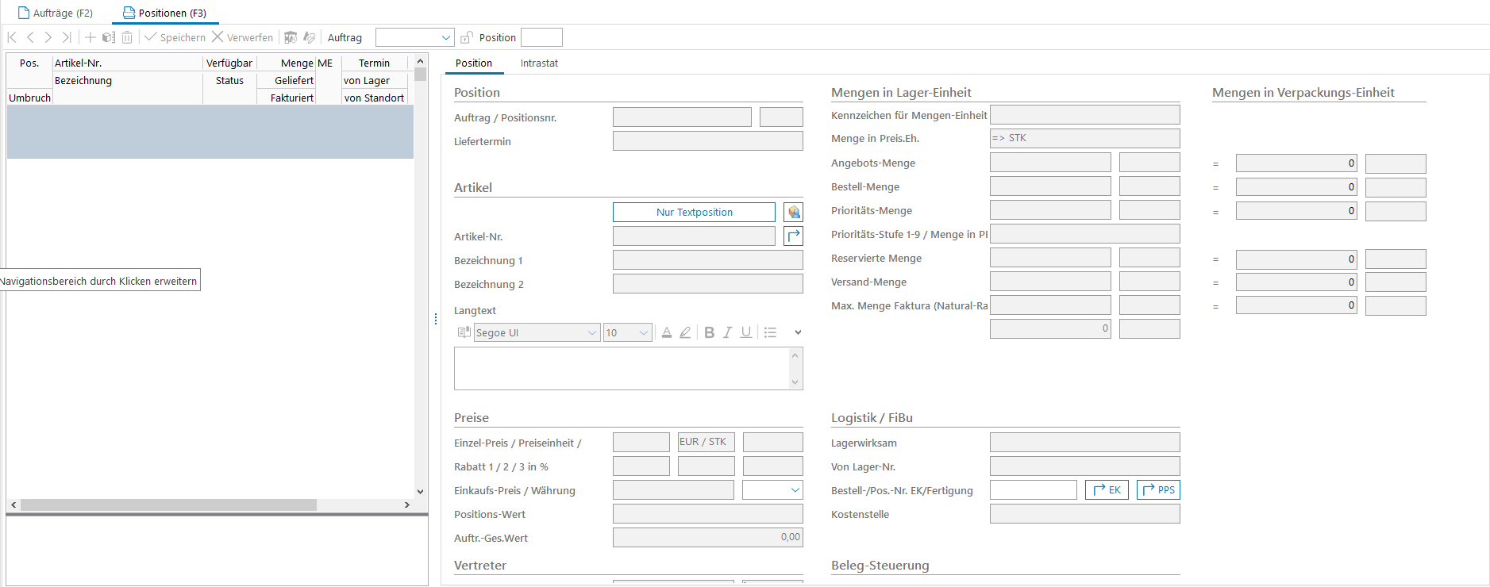Open bullet list formatting in Langtext
The height and width of the screenshot is (587, 1490).
point(770,332)
